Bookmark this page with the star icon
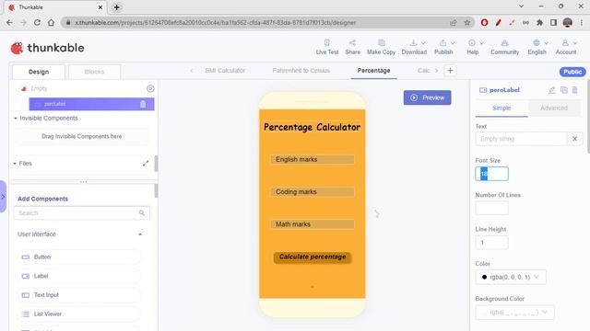This screenshot has height=331, width=590. click(x=467, y=22)
